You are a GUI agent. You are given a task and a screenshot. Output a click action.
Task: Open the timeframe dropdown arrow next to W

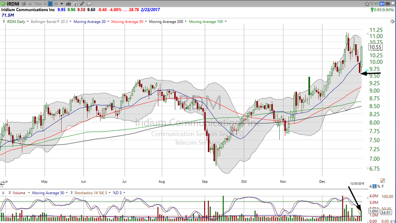coord(61,4)
